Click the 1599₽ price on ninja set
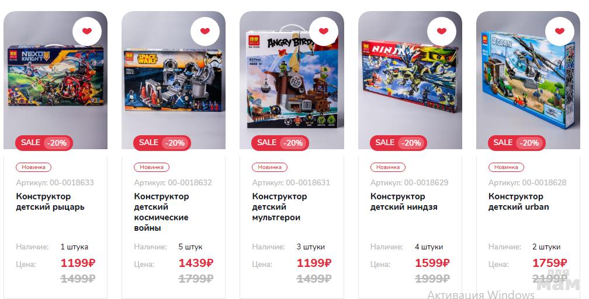Viewport: 589px width, 299px height. pos(432,263)
